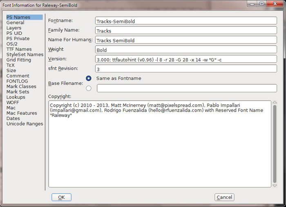Select the custom Base Filename radio button
Screen dimensions: 286x207
pyautogui.click(x=89, y=88)
